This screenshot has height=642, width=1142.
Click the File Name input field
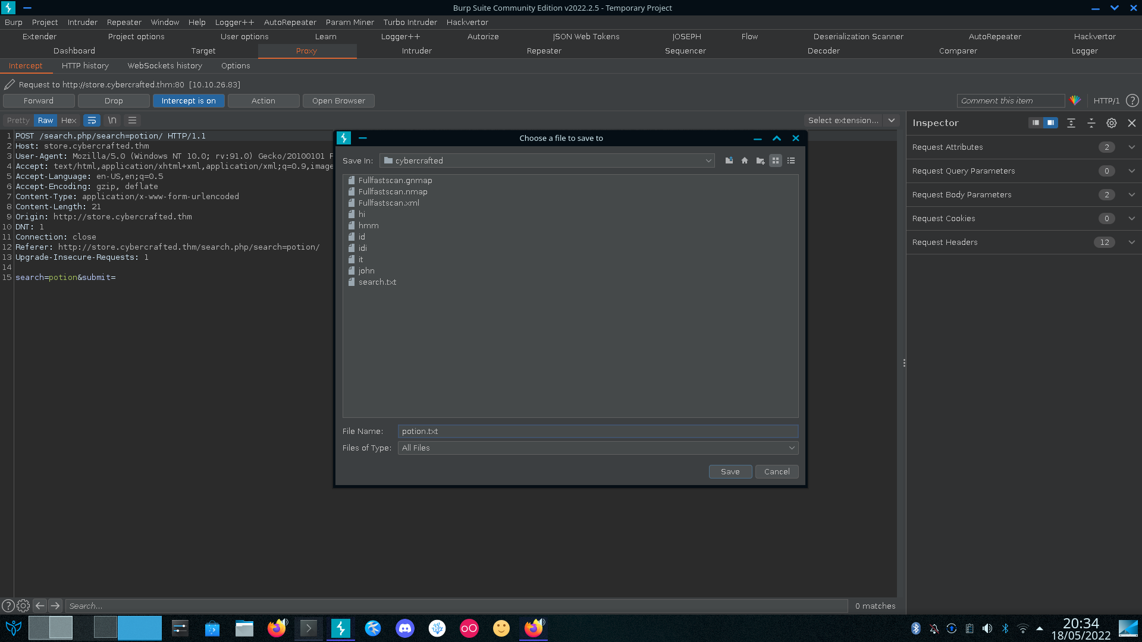click(598, 431)
